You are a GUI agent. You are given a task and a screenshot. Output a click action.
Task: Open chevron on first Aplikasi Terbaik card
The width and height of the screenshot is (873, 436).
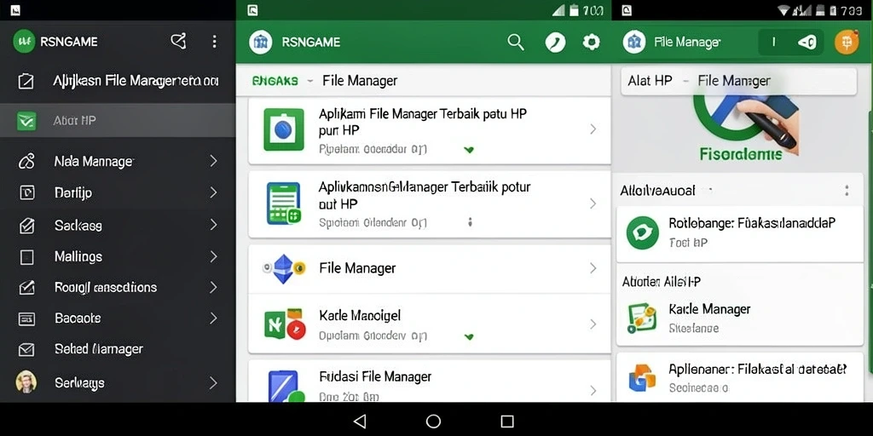593,129
